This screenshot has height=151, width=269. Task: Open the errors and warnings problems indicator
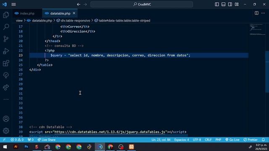(x=17, y=140)
